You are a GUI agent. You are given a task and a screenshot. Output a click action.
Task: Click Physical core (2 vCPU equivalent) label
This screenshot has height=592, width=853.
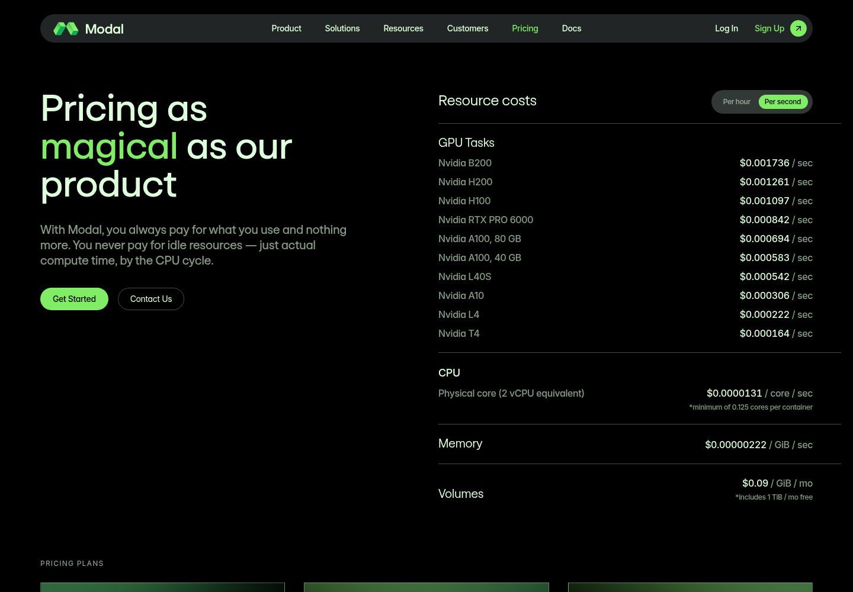click(511, 393)
